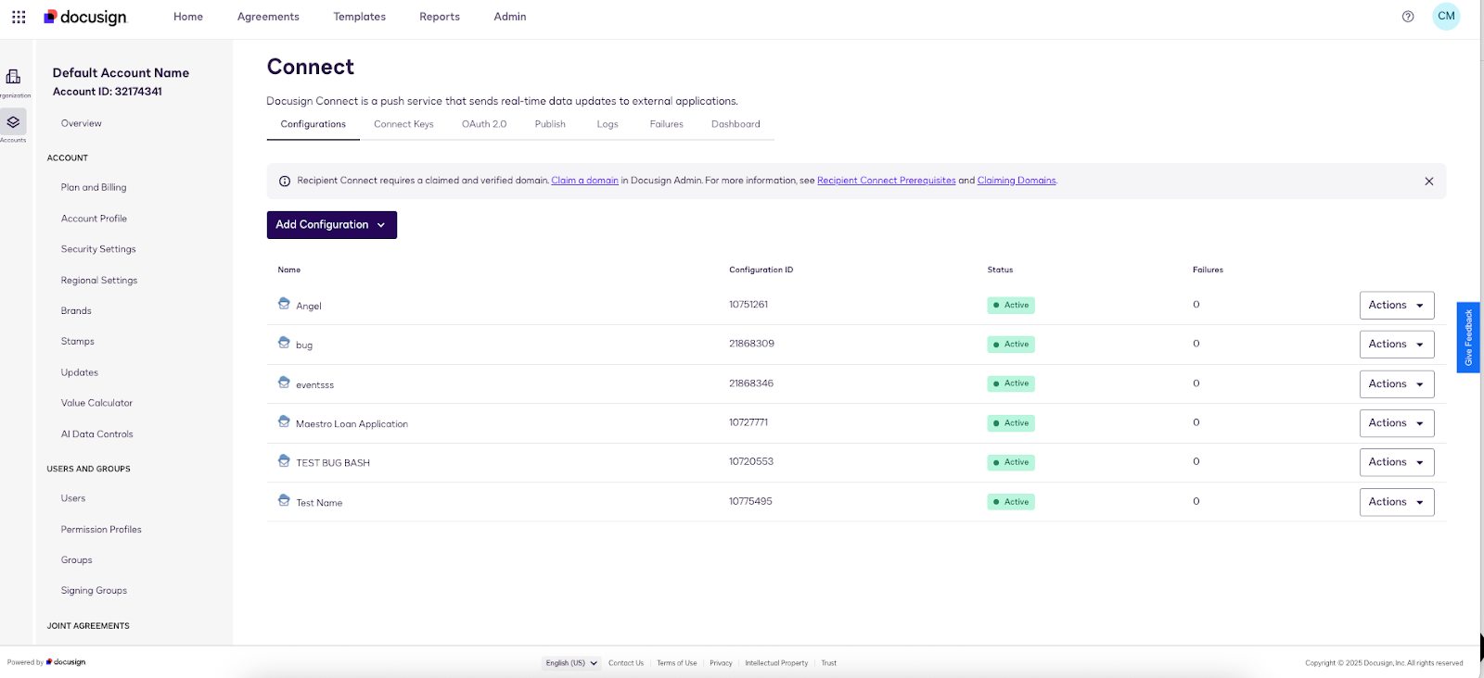
Task: Dismiss the Recipient Connect info banner
Action: coord(1428,182)
